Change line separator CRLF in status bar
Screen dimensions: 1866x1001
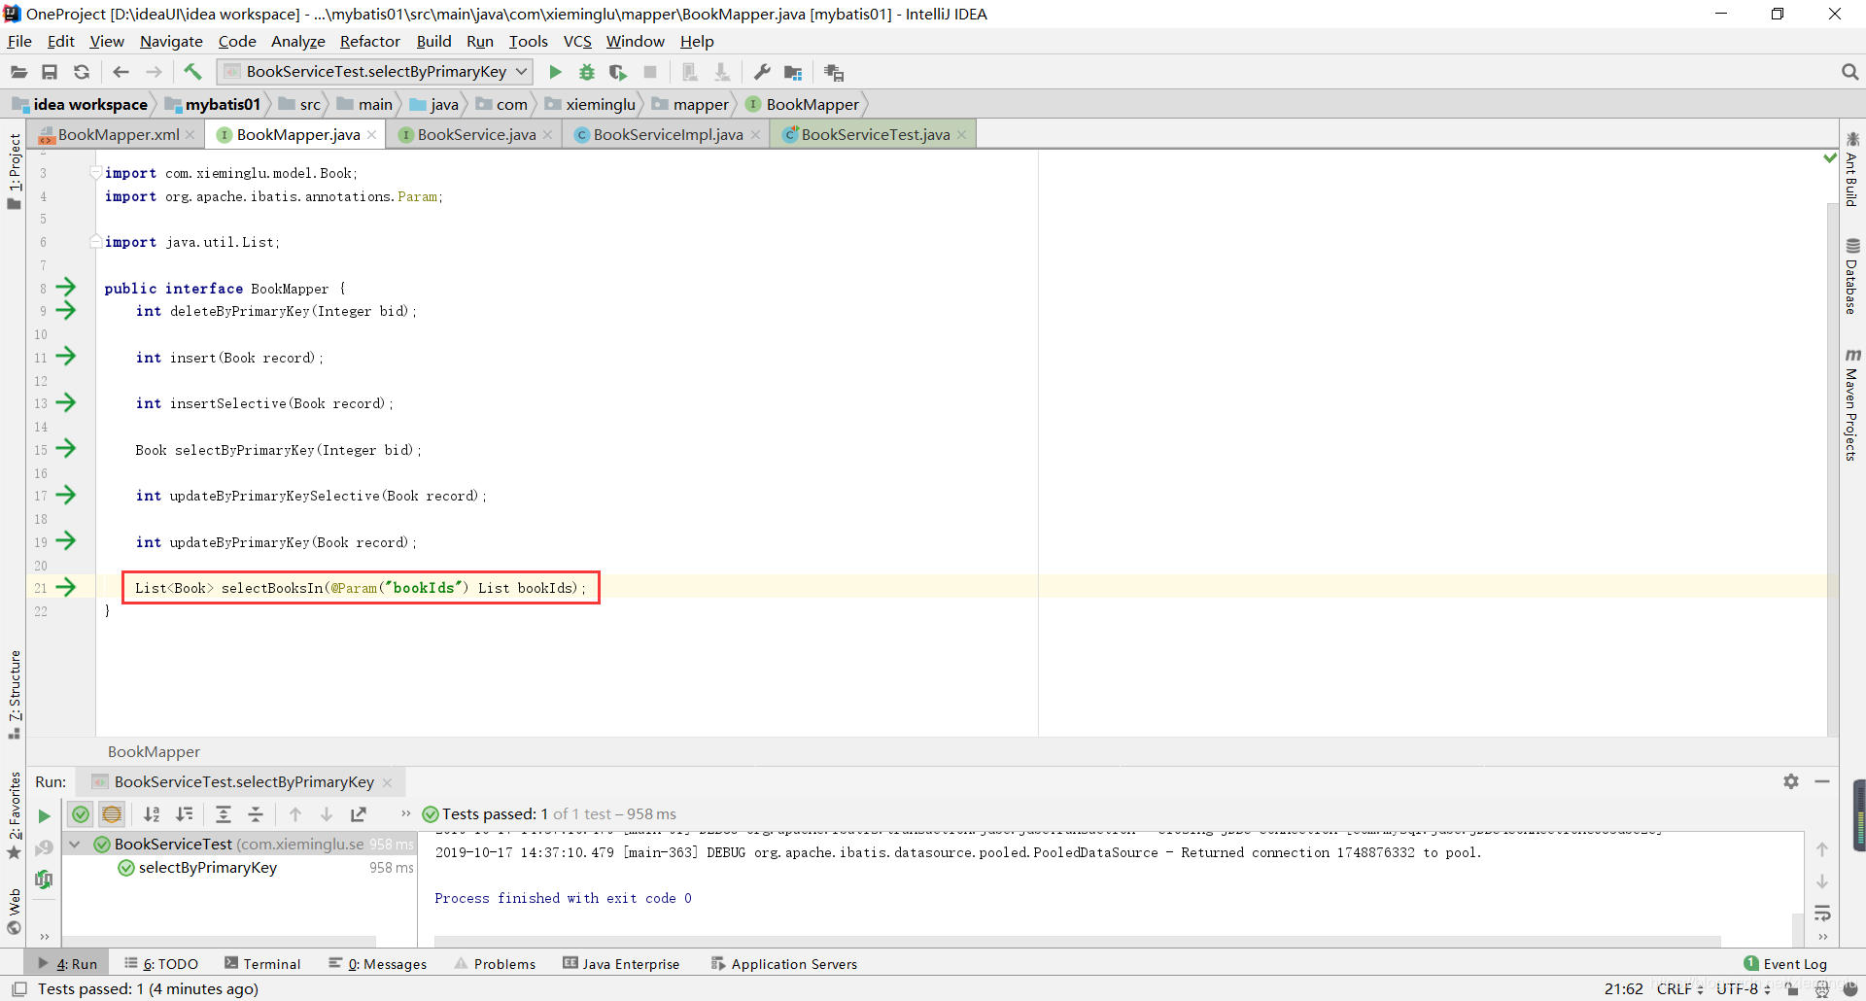1678,988
